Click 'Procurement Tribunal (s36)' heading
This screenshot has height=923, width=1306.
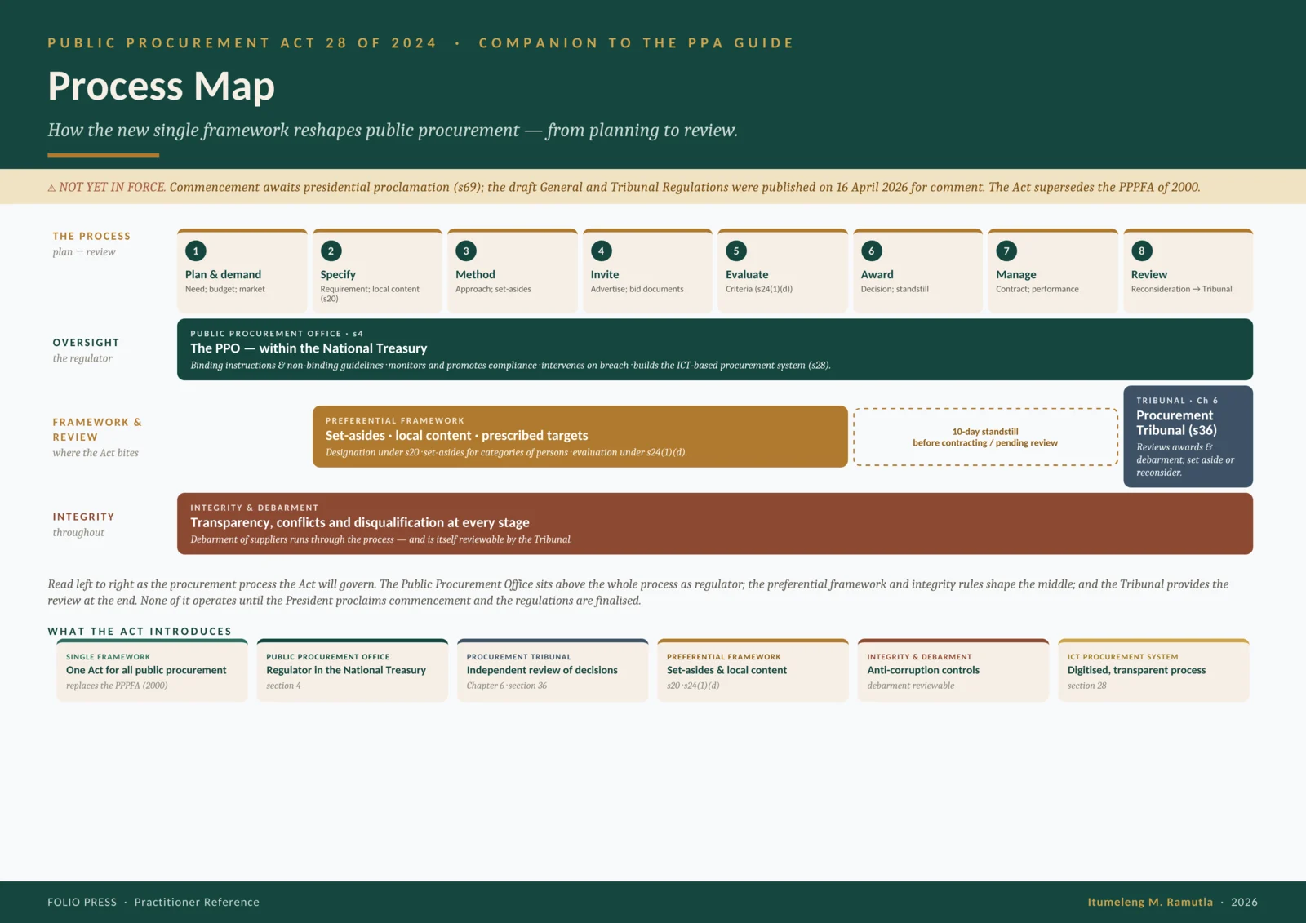(1176, 423)
